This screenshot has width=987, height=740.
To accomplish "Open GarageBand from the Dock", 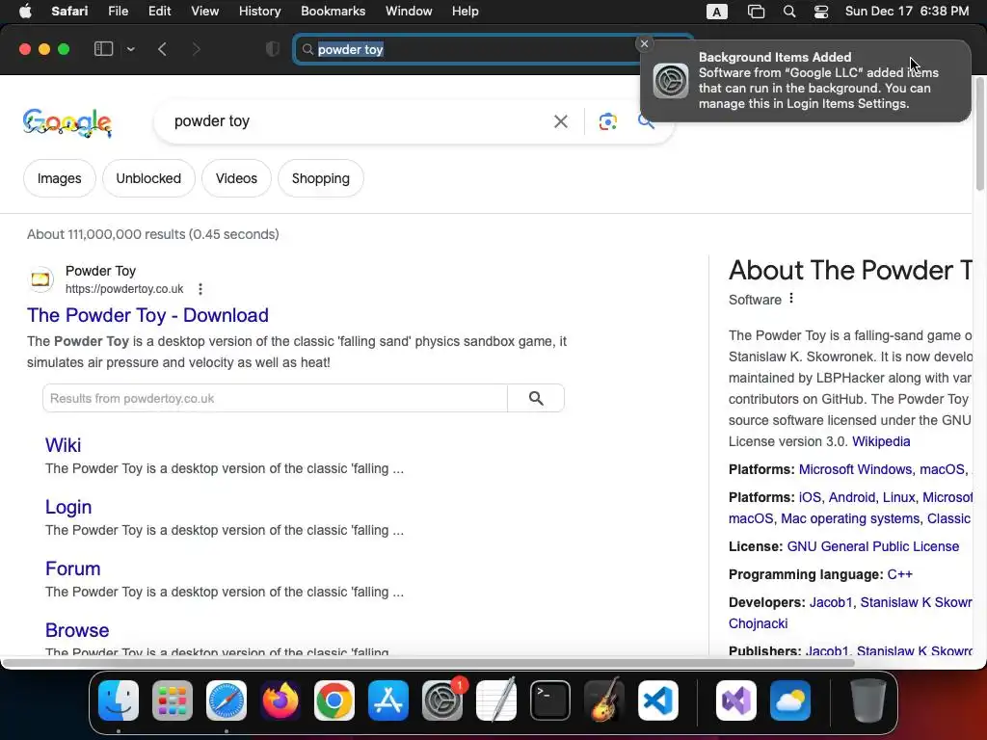I will 604,700.
